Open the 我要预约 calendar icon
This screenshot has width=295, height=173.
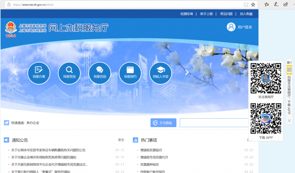point(130,73)
